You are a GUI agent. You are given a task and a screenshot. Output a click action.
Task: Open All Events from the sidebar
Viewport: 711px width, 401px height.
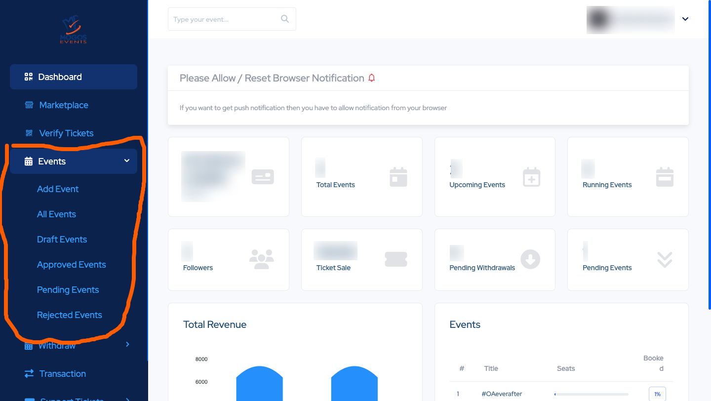pyautogui.click(x=56, y=214)
